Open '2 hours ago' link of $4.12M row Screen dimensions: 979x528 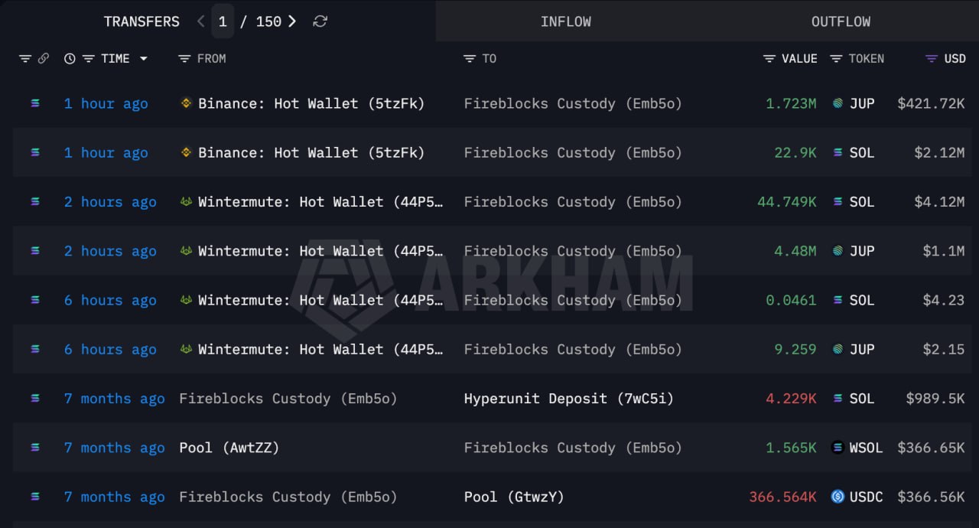tap(110, 201)
